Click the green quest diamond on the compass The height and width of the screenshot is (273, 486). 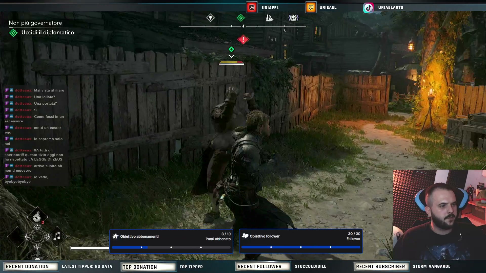(241, 18)
